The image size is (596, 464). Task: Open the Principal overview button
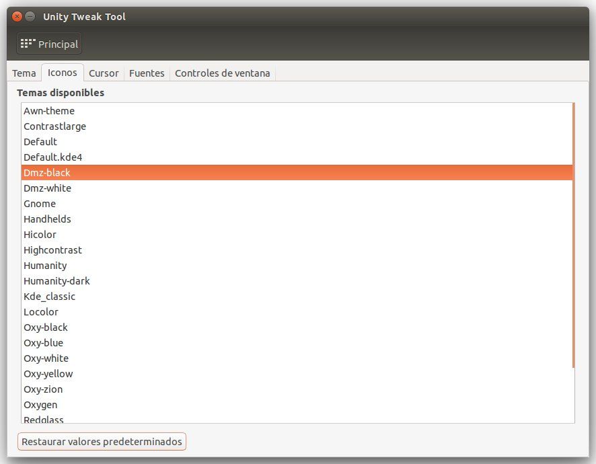tap(49, 44)
